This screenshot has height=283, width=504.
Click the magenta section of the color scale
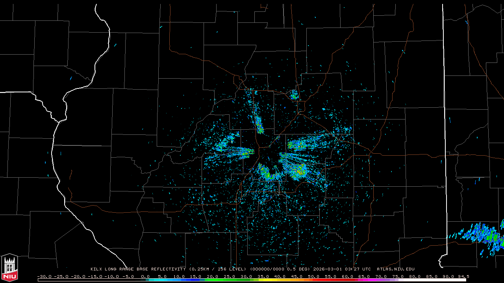point(364,280)
